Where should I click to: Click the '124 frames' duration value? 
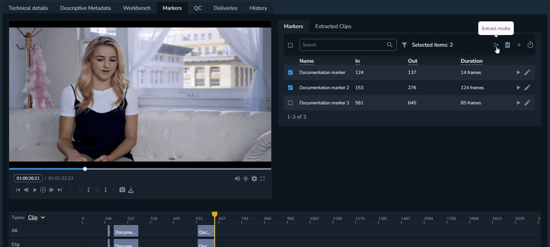pos(472,88)
